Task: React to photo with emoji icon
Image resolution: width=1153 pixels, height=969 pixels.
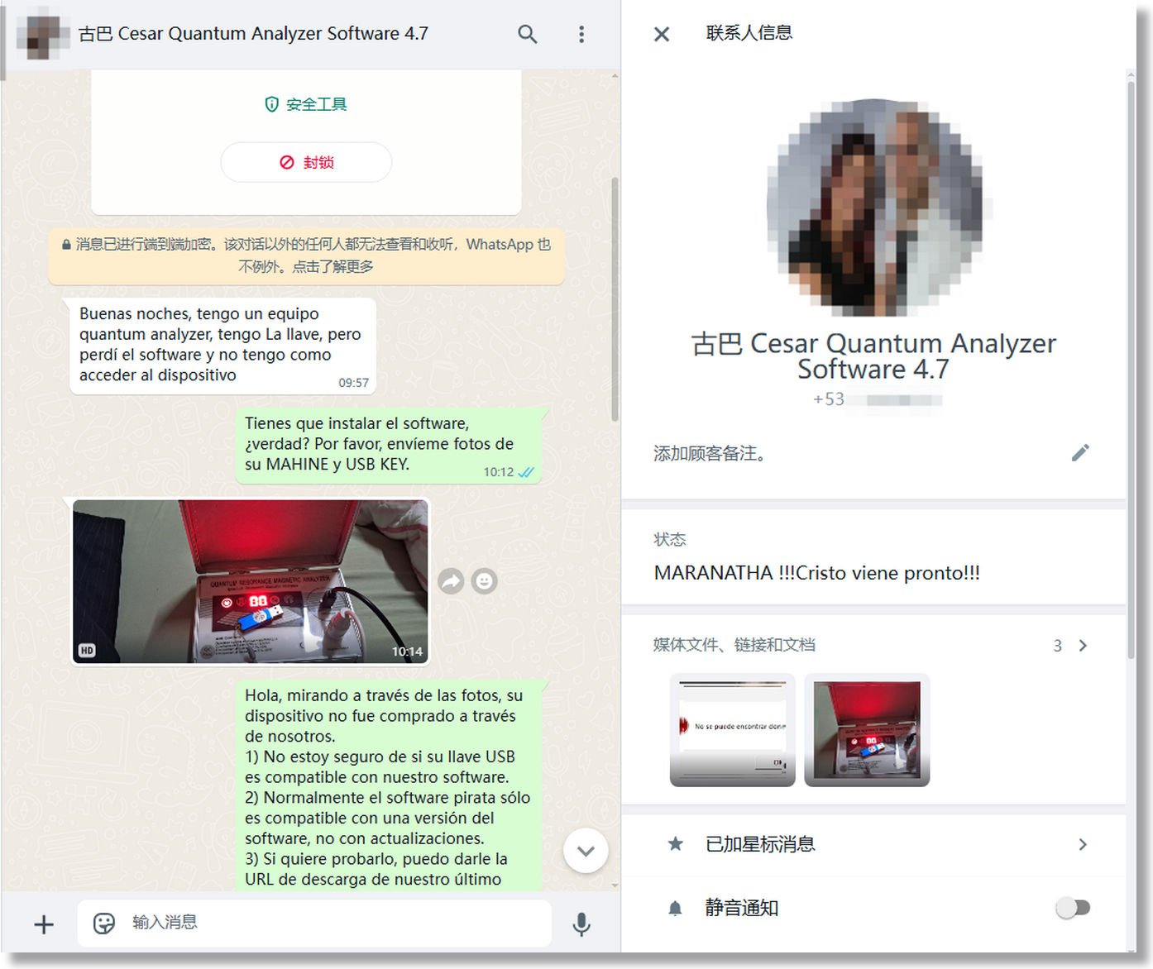Action: click(x=485, y=581)
